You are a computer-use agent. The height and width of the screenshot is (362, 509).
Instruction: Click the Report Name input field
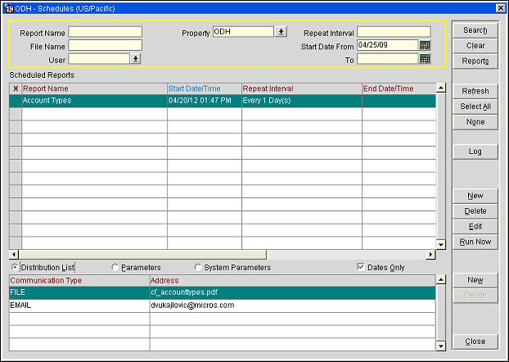pos(105,32)
